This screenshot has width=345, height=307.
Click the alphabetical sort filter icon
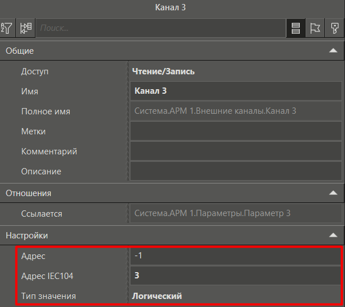tap(7, 27)
